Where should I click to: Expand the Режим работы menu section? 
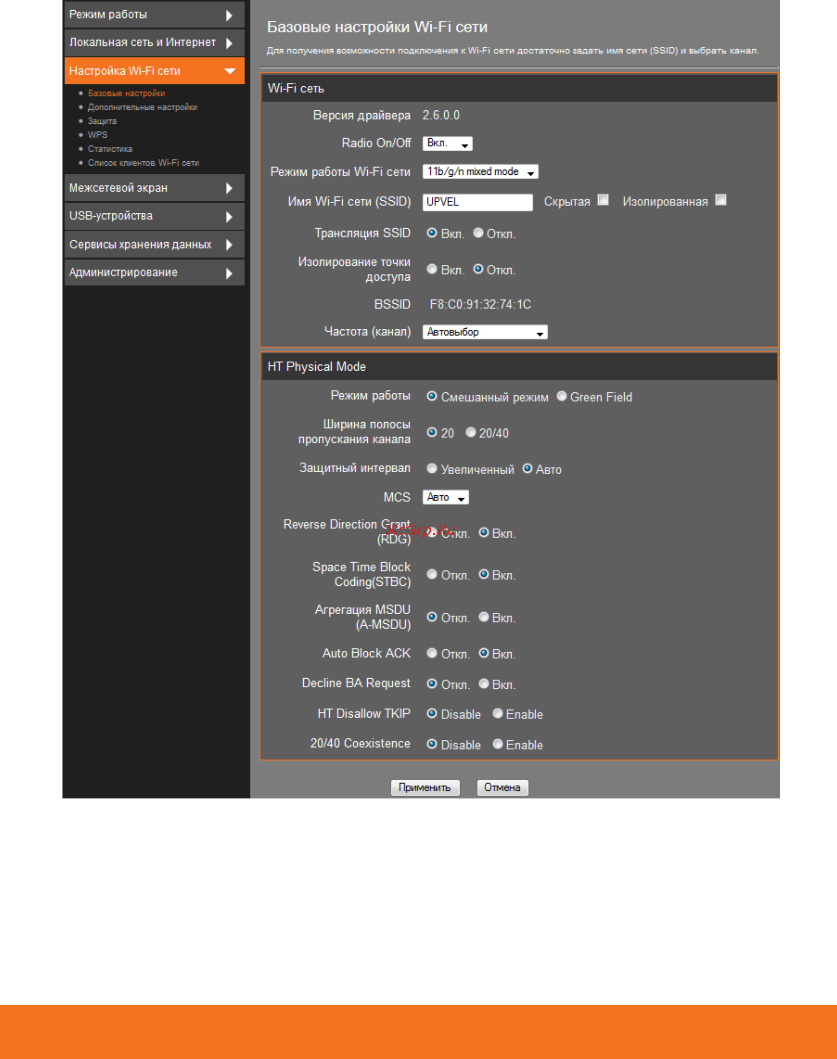click(154, 15)
